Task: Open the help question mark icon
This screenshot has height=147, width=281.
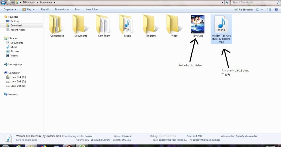Action: [276, 10]
